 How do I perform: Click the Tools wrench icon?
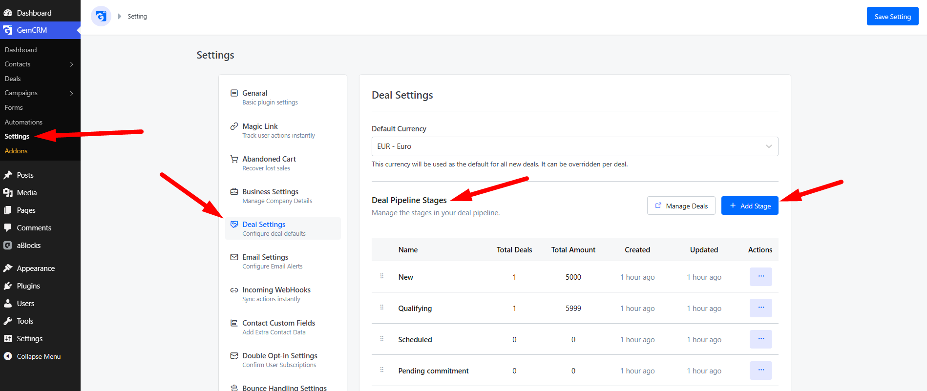tap(8, 321)
